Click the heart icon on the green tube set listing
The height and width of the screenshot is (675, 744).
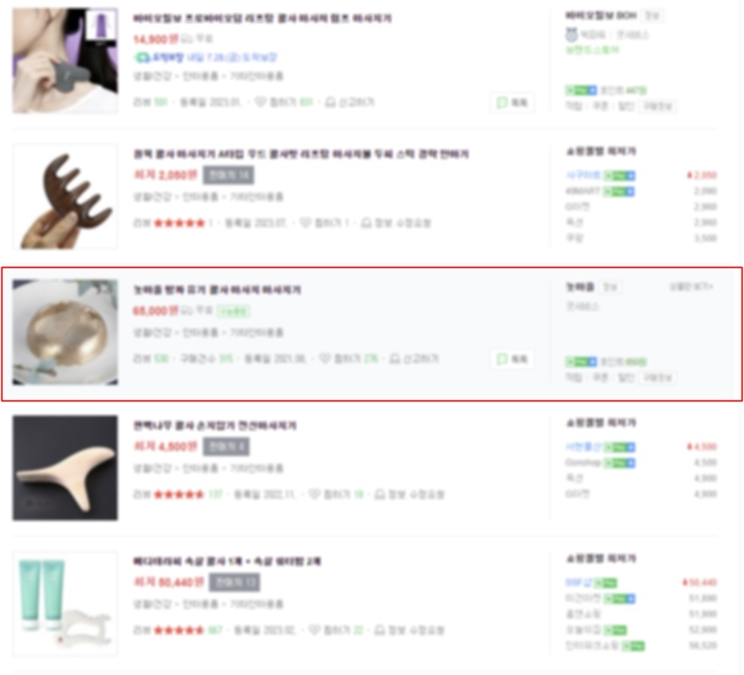point(315,630)
